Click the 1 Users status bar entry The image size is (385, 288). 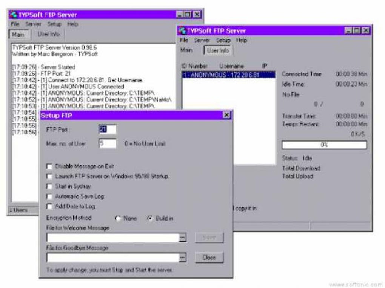[x=18, y=210]
